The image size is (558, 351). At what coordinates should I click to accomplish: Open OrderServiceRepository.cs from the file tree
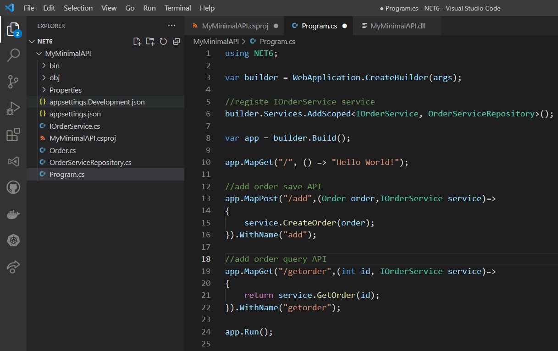(x=90, y=162)
